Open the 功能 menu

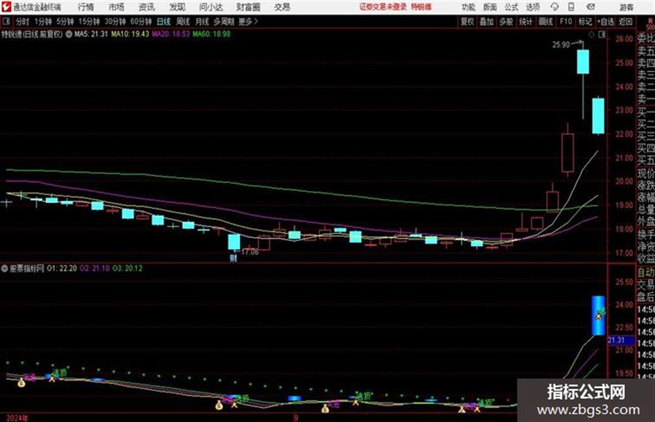point(469,7)
